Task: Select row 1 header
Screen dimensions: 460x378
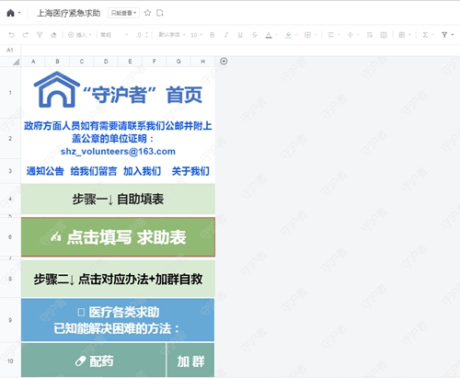Action: (10, 93)
